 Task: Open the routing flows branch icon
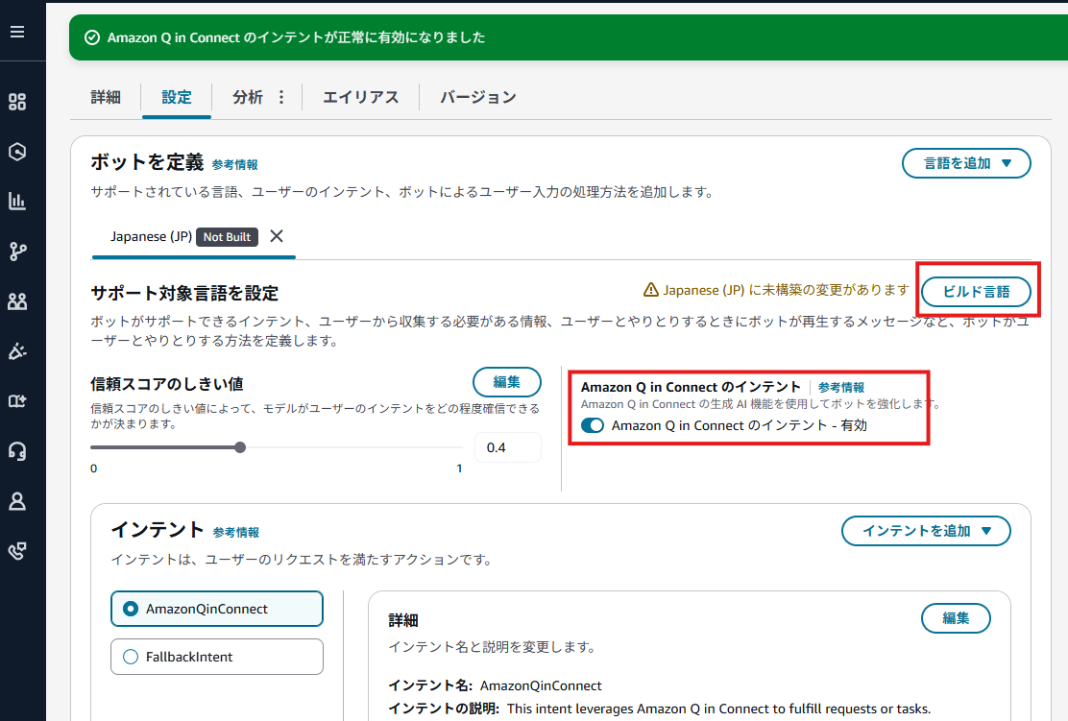coord(17,252)
